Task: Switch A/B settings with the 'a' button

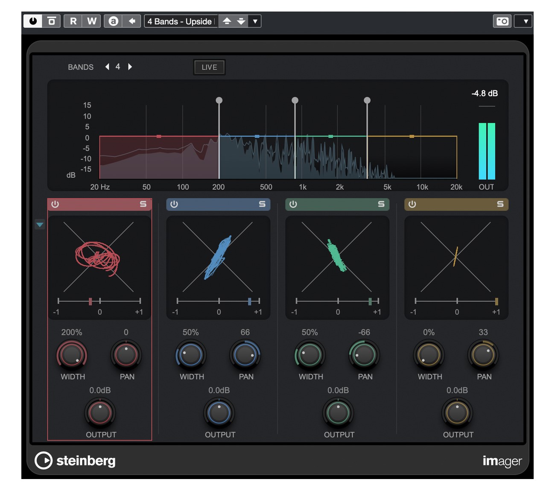Action: tap(113, 21)
